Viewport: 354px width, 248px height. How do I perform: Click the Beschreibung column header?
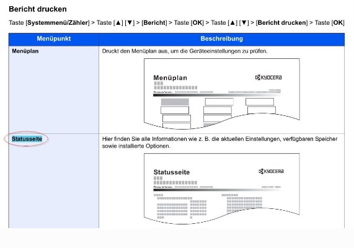[222, 38]
